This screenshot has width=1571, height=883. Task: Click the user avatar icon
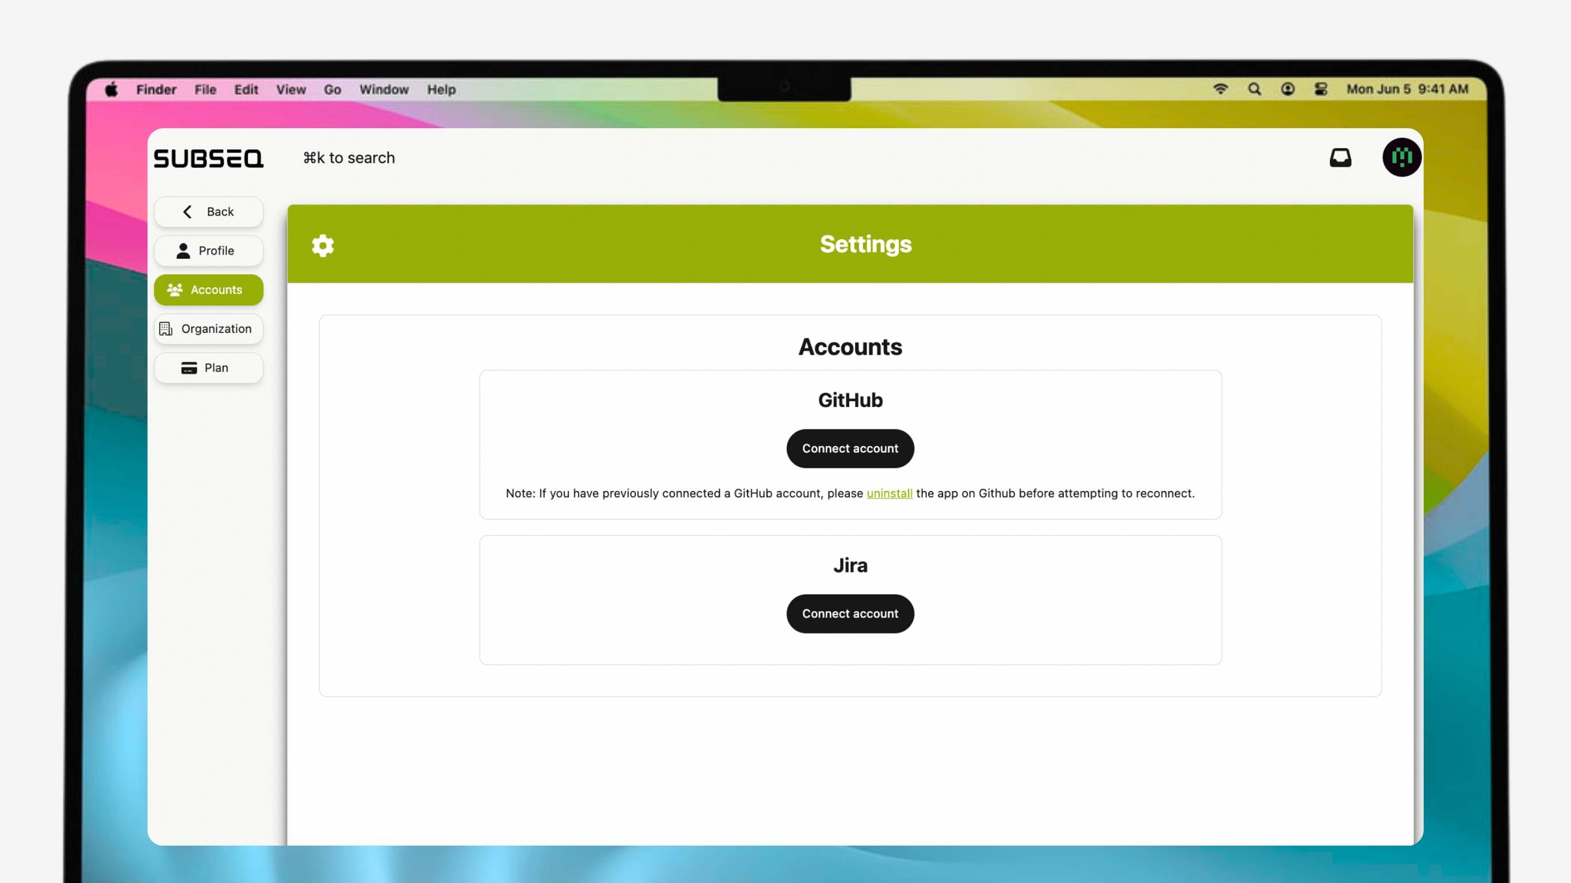click(1401, 158)
